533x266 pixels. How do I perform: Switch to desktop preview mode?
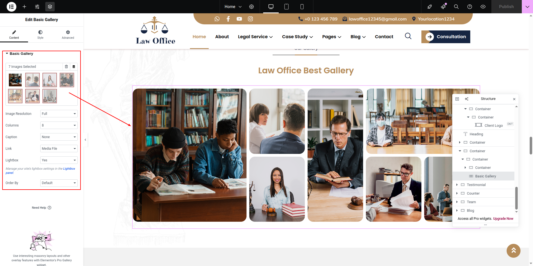pyautogui.click(x=271, y=7)
